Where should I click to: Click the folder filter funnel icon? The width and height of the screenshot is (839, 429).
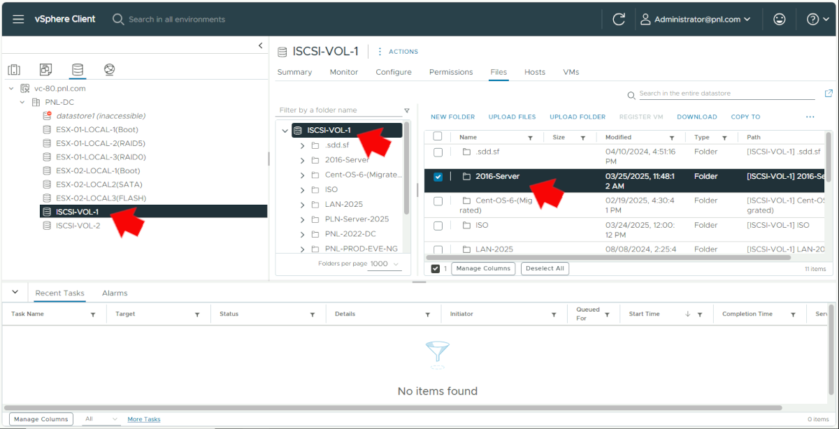point(407,110)
